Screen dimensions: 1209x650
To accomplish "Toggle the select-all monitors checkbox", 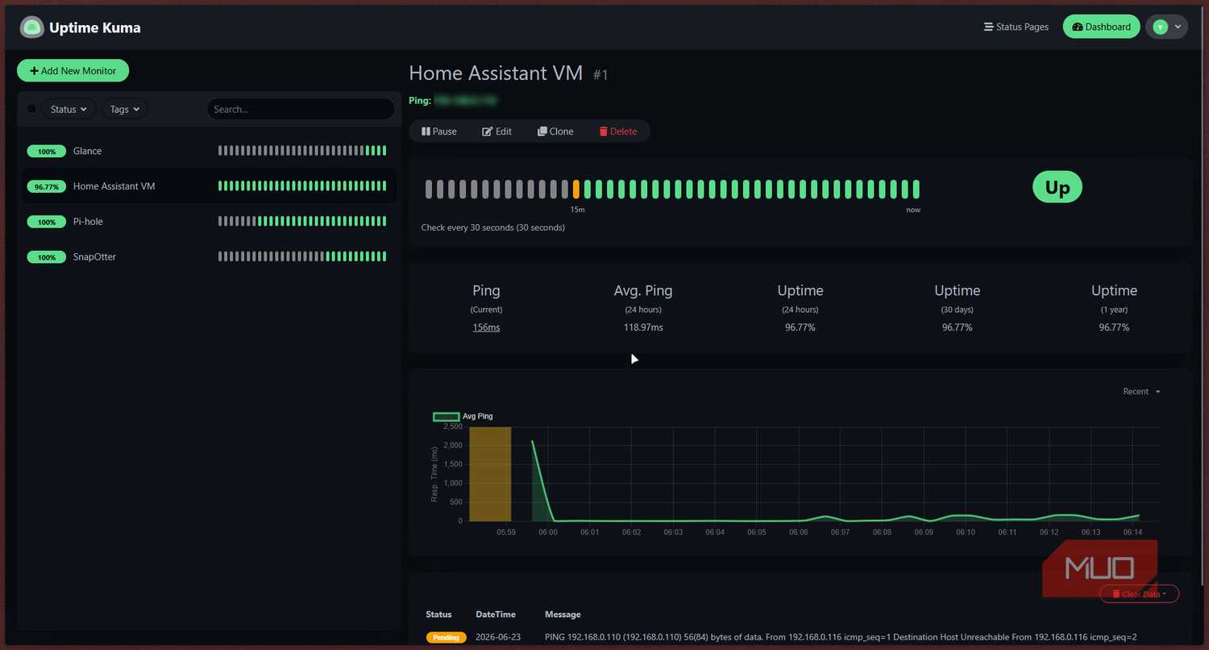I will [x=31, y=109].
